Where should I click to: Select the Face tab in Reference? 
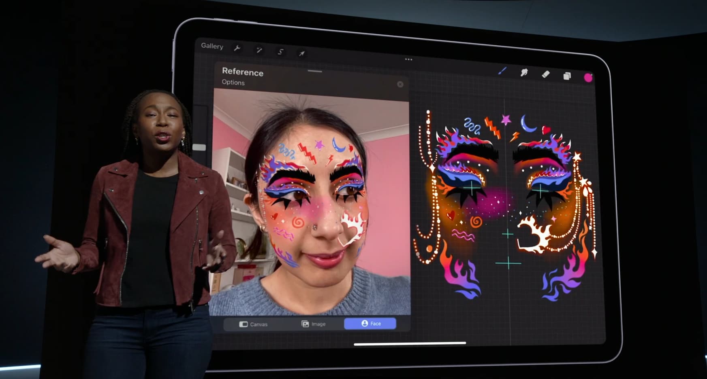(x=370, y=324)
